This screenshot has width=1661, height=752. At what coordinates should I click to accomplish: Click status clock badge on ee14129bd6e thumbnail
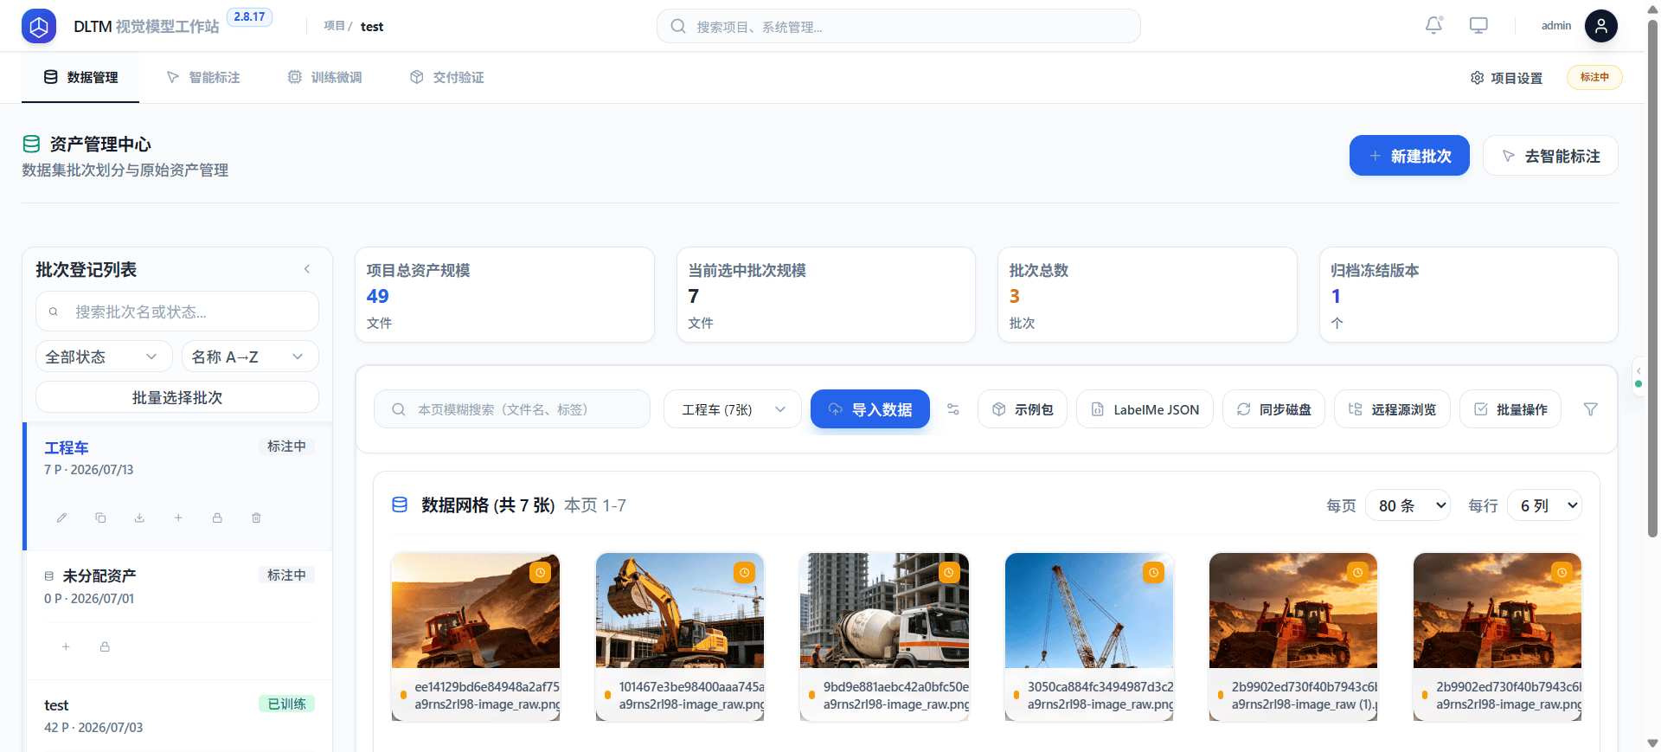[540, 573]
